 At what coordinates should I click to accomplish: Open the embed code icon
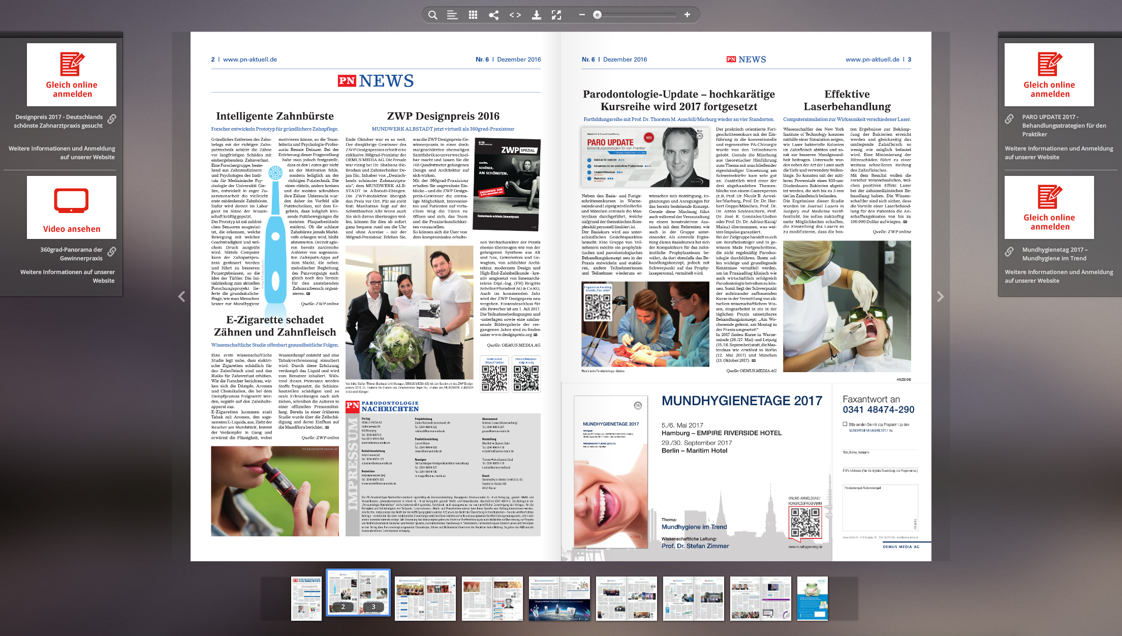pyautogui.click(x=515, y=15)
